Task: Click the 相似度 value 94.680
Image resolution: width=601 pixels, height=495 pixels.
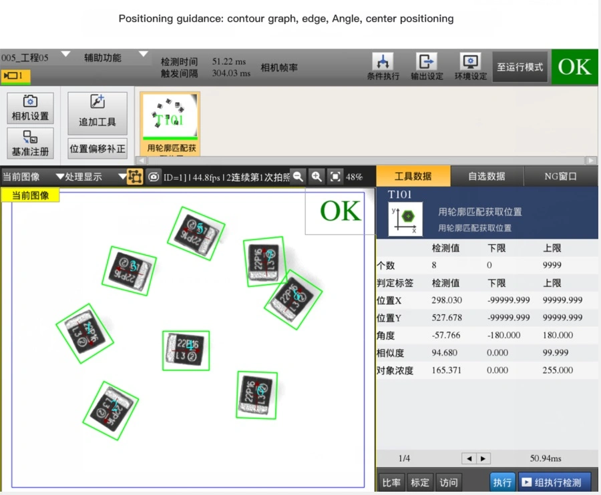Action: click(x=444, y=353)
